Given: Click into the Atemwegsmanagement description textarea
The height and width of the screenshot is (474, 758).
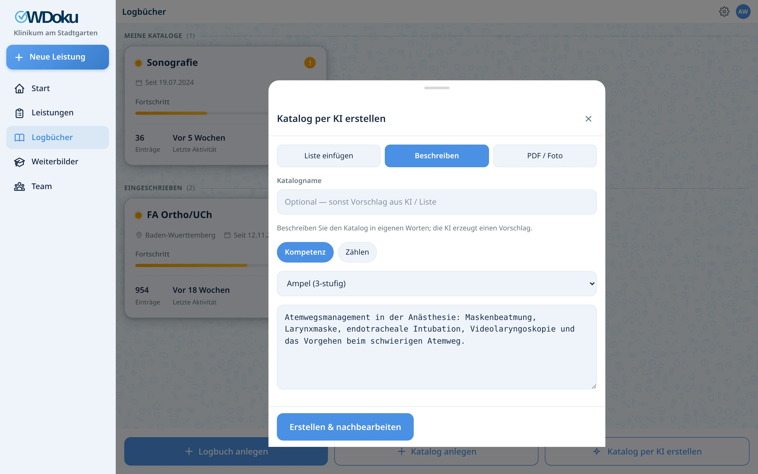Looking at the screenshot, I should [437, 347].
